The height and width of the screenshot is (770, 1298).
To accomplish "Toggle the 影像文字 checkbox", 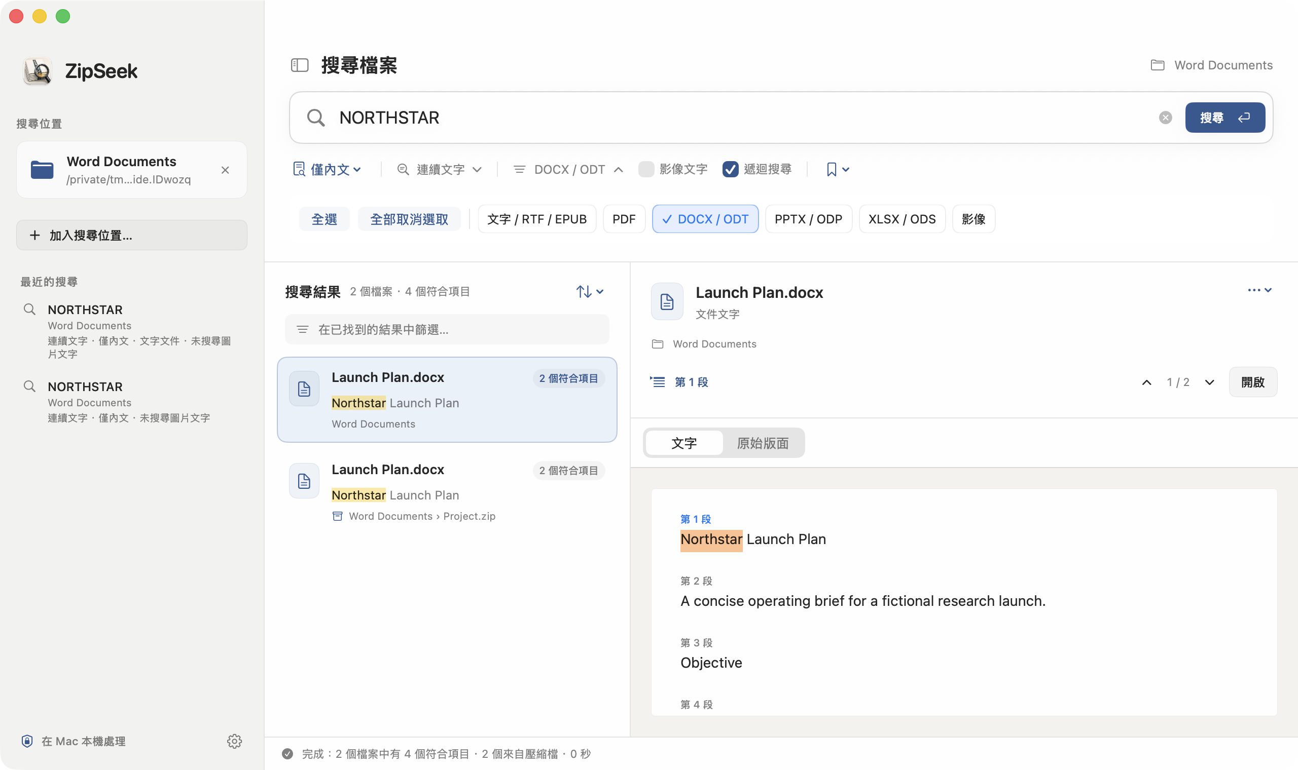I will click(646, 169).
